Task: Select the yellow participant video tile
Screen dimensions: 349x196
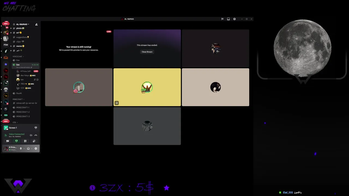Action: 147,87
